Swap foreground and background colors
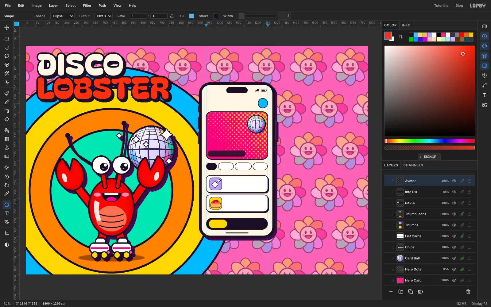Viewport: 491px width, 307px height. 401,37
